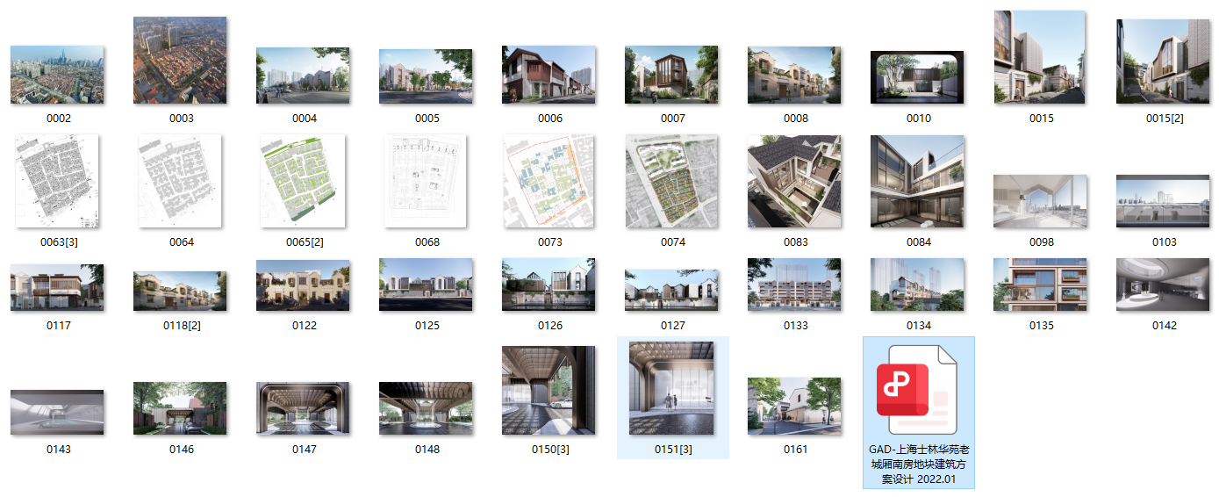Select apartment block thumbnail 0133
This screenshot has width=1219, height=497.
coord(794,285)
